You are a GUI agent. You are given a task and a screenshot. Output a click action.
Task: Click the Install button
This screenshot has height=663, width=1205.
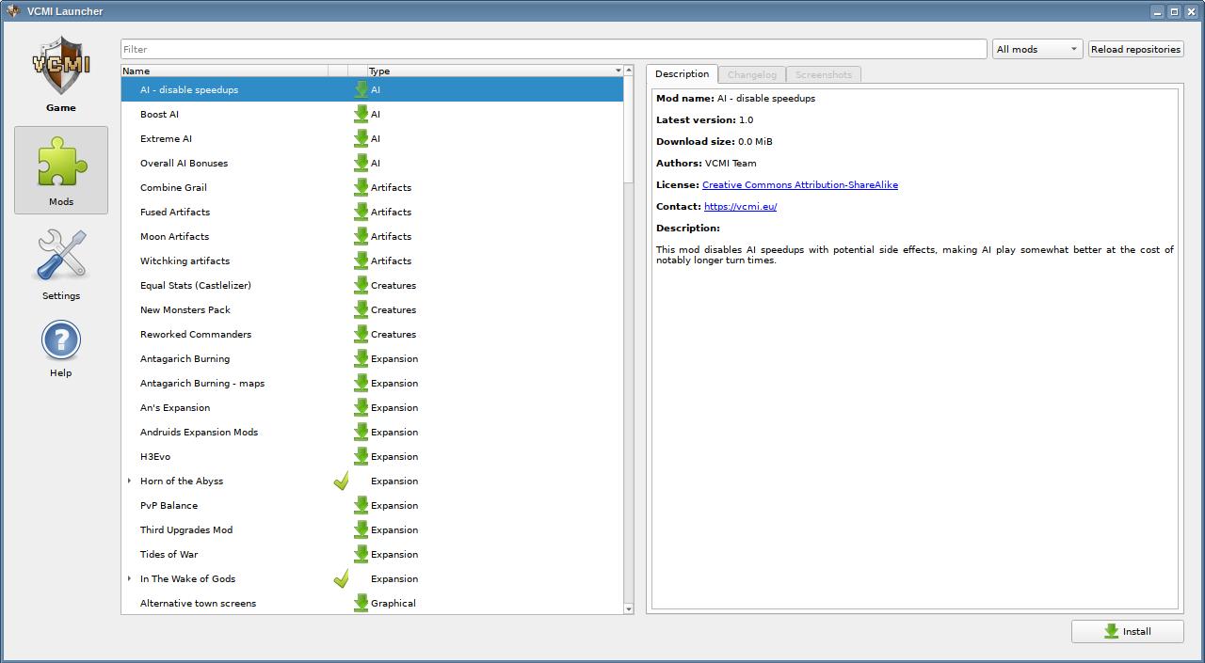(1127, 631)
